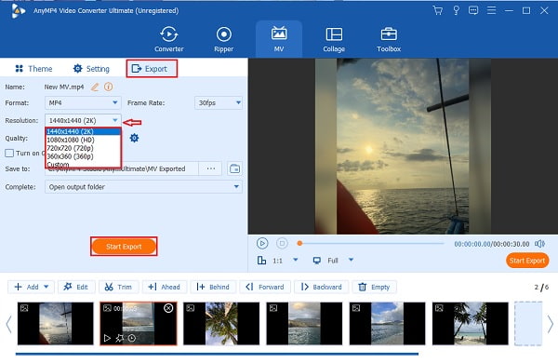Click the Edit clip button
This screenshot has width=558, height=363.
[x=76, y=287]
